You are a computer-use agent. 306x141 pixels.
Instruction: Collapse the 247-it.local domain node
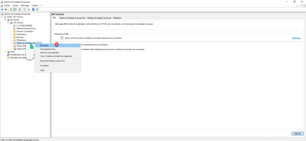point(8,22)
